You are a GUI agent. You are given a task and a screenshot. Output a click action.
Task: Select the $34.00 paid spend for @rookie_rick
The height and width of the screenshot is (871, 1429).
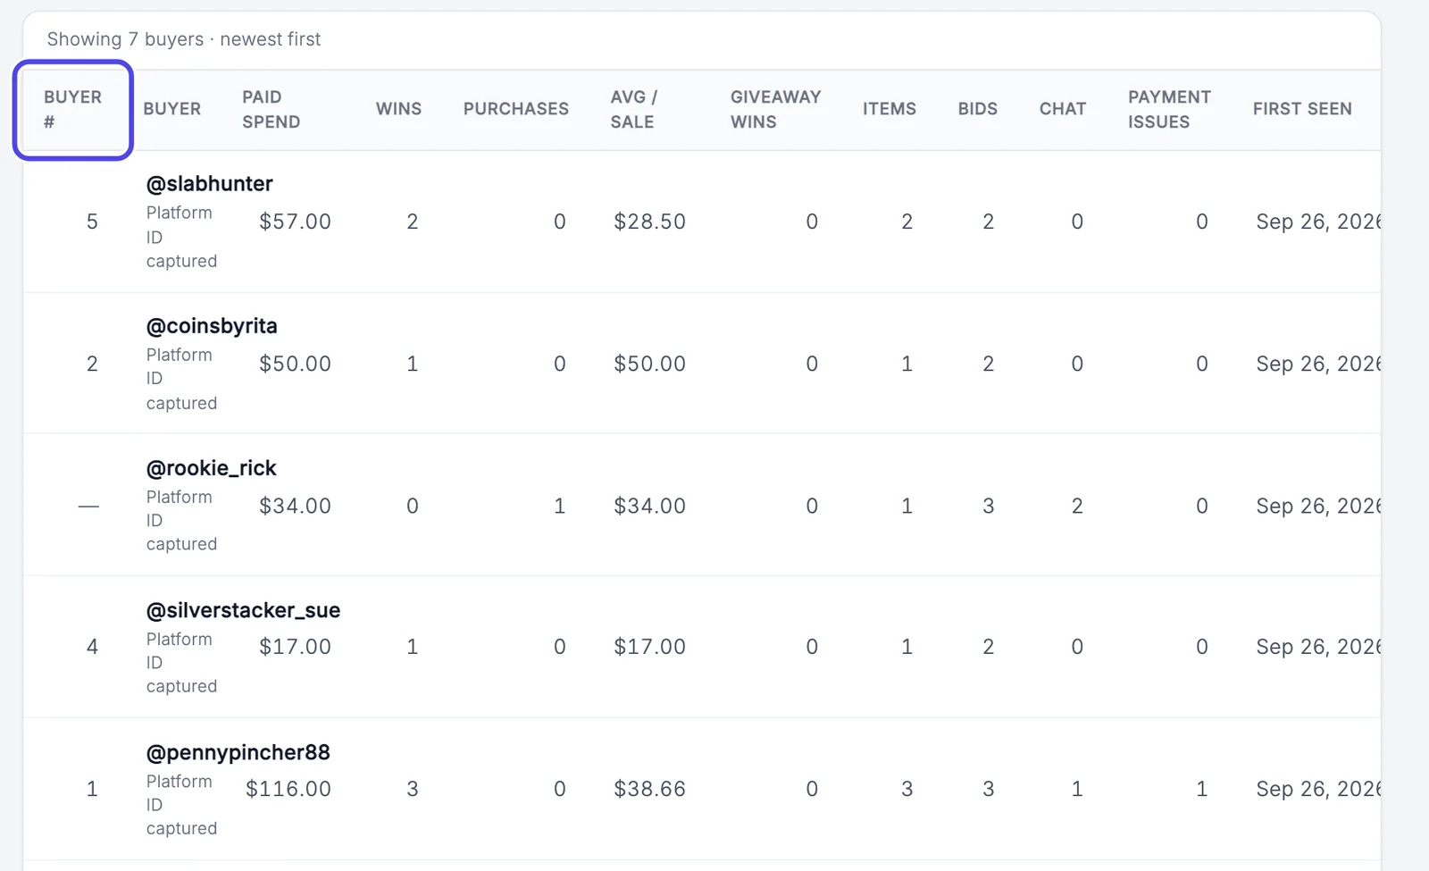(x=295, y=506)
